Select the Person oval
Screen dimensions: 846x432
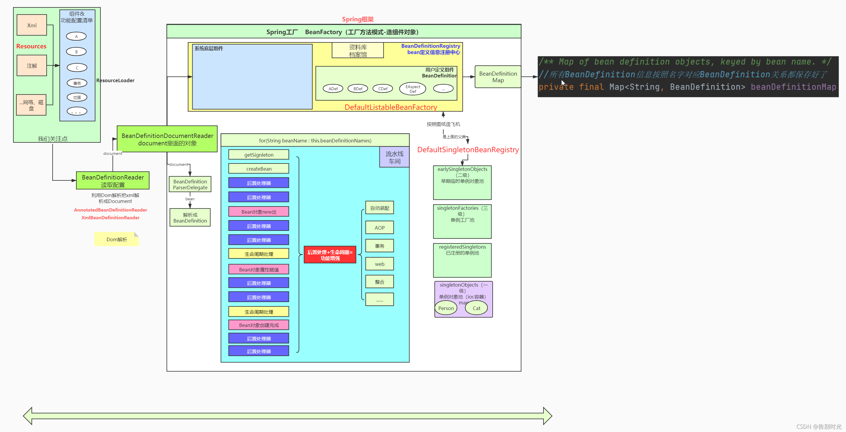coord(446,308)
